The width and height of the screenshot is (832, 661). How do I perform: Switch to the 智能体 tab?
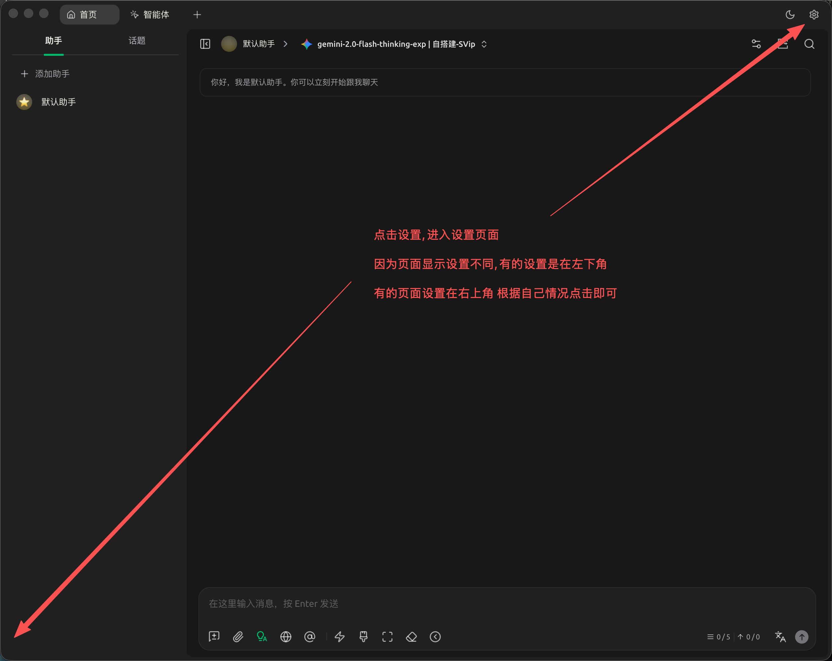point(150,15)
